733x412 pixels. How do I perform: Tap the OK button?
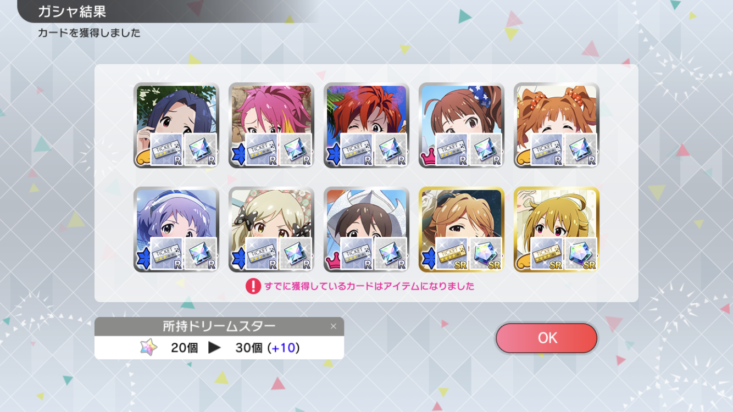pyautogui.click(x=546, y=338)
